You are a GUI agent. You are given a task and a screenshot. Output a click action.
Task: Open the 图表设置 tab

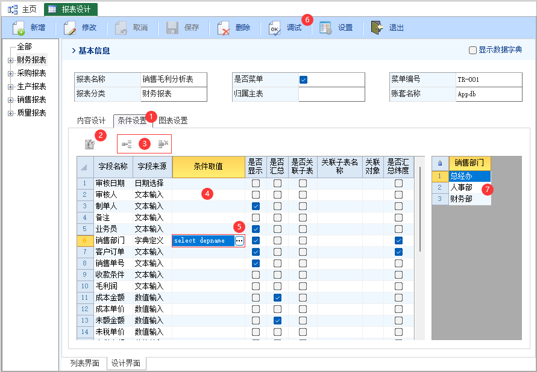[x=173, y=121]
